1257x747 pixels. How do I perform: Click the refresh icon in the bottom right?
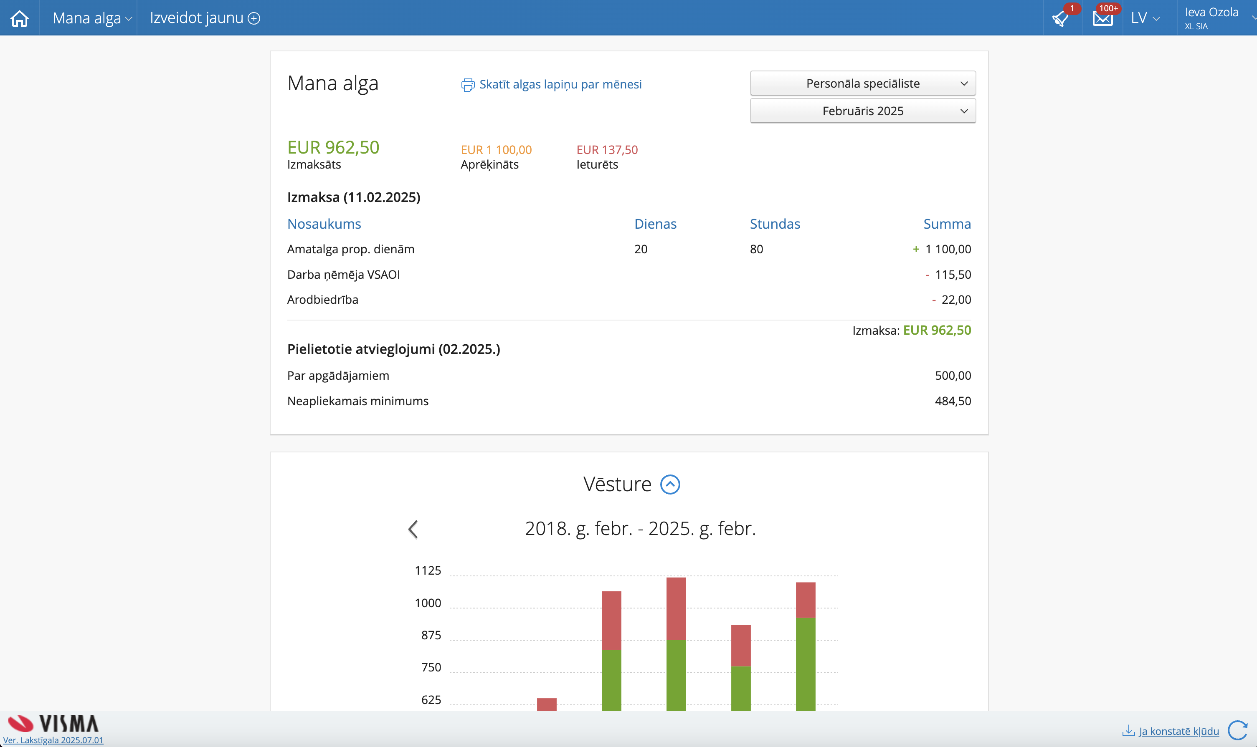(x=1237, y=730)
